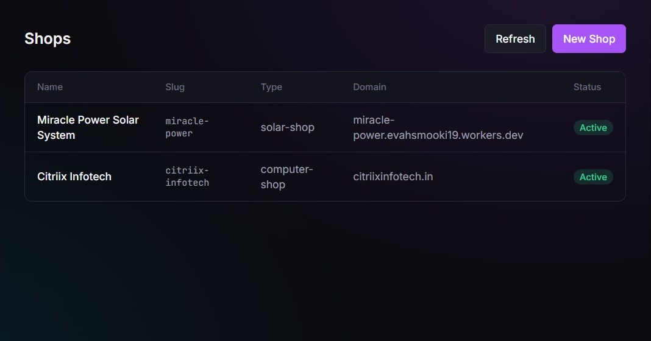The width and height of the screenshot is (651, 341).
Task: Click the Status column header
Action: (587, 87)
